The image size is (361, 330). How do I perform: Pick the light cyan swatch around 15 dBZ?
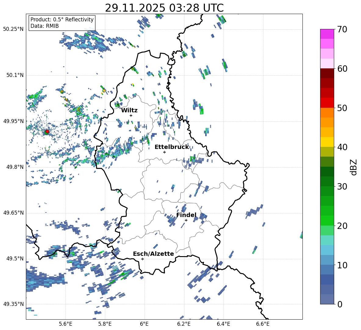(327, 240)
